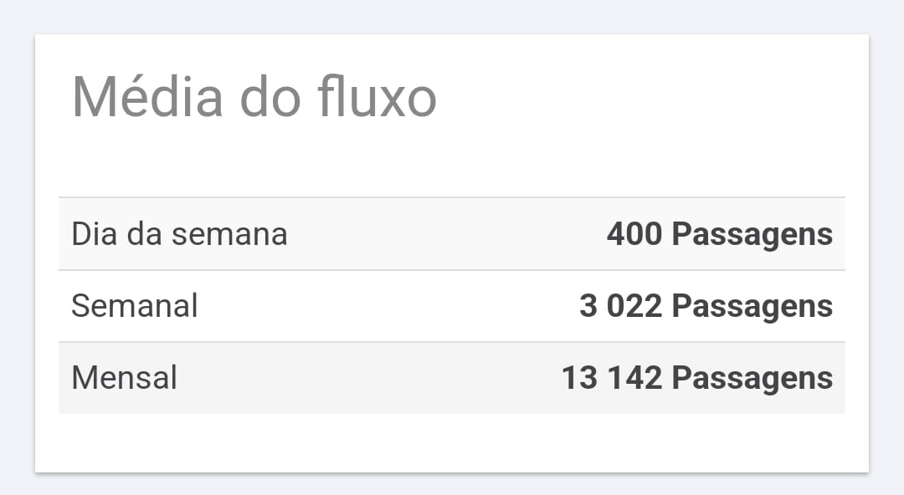Image resolution: width=904 pixels, height=495 pixels.
Task: Click the word Passagens in the Mensal row
Action: click(752, 379)
